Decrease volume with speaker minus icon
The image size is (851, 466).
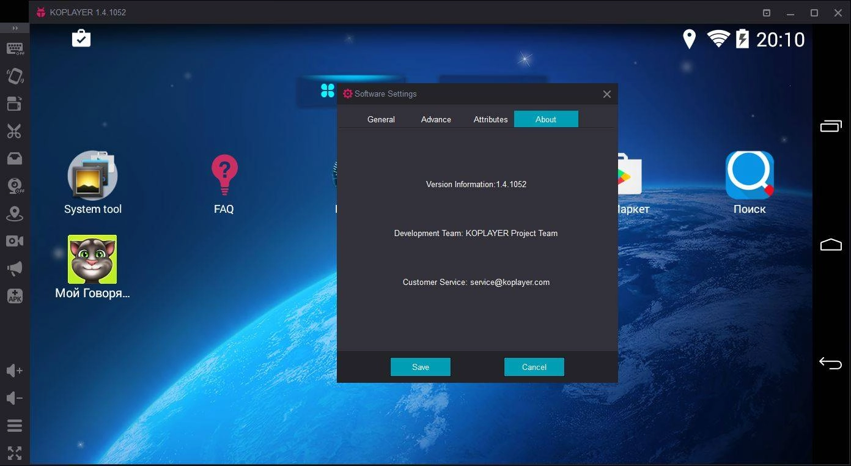(15, 398)
